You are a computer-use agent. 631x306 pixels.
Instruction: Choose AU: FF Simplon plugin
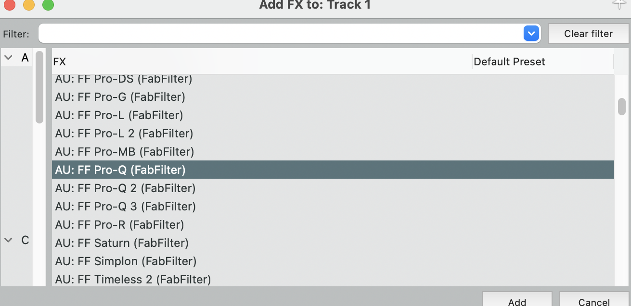(x=126, y=261)
